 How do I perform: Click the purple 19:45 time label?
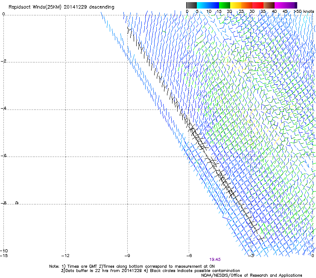point(215,260)
